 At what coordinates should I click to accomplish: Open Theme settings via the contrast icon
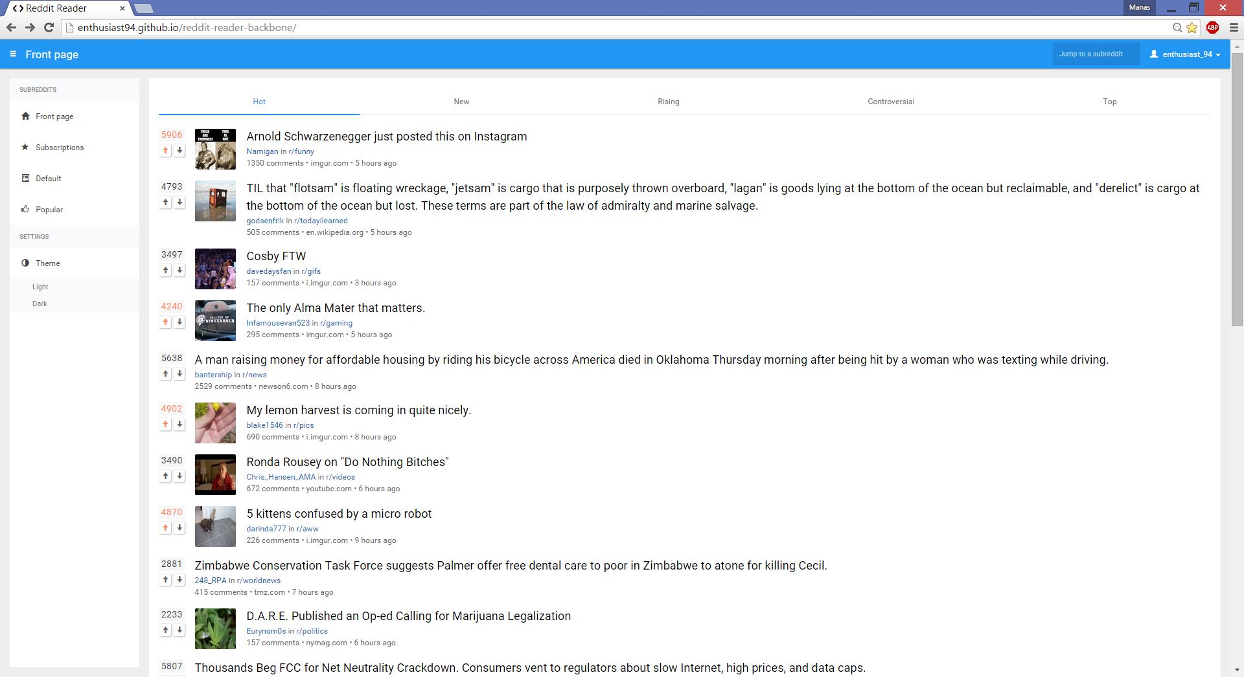[x=25, y=263]
